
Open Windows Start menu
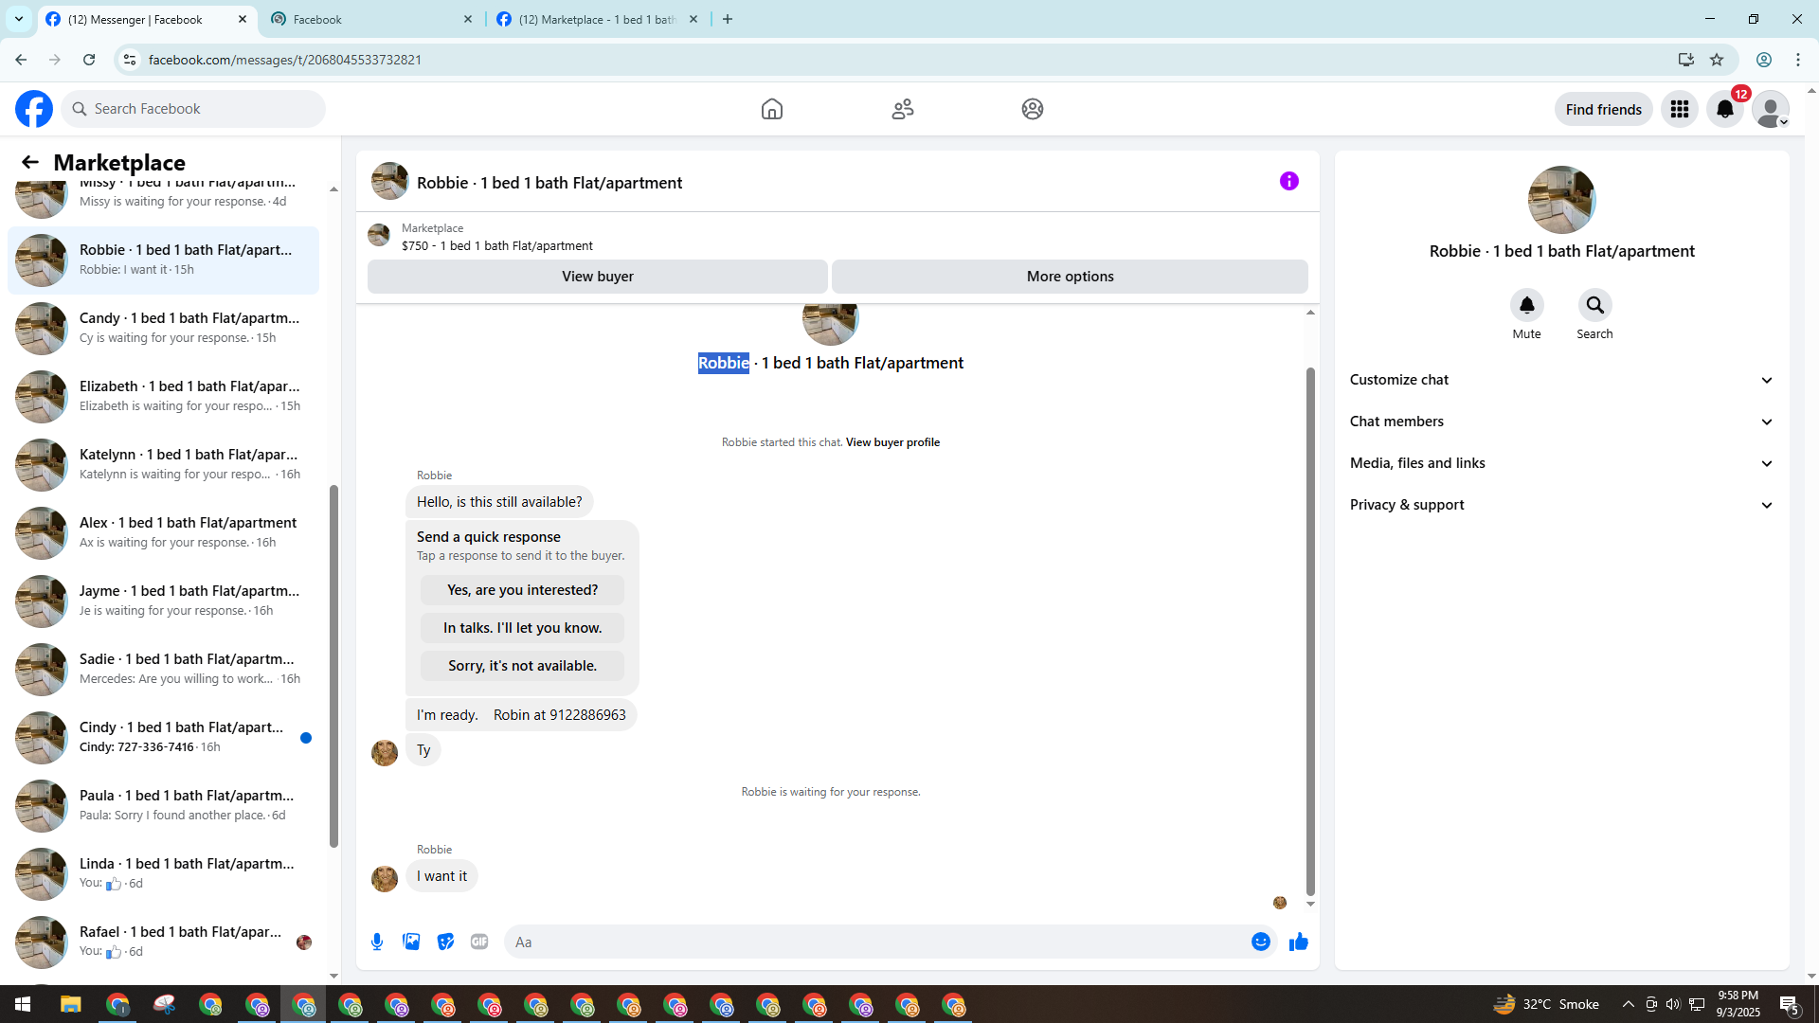pyautogui.click(x=23, y=1004)
